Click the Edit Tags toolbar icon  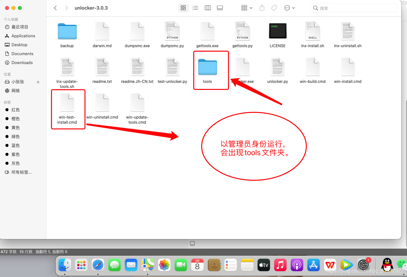tap(274, 8)
